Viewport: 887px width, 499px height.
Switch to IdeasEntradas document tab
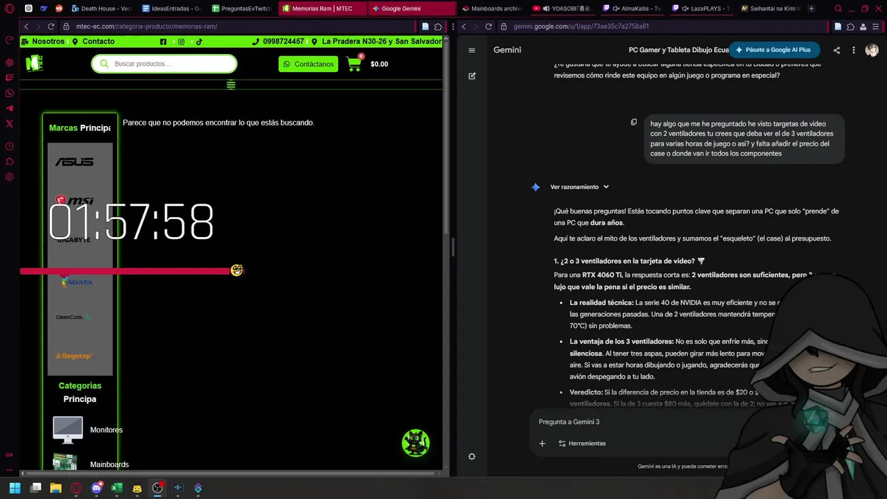click(x=172, y=8)
